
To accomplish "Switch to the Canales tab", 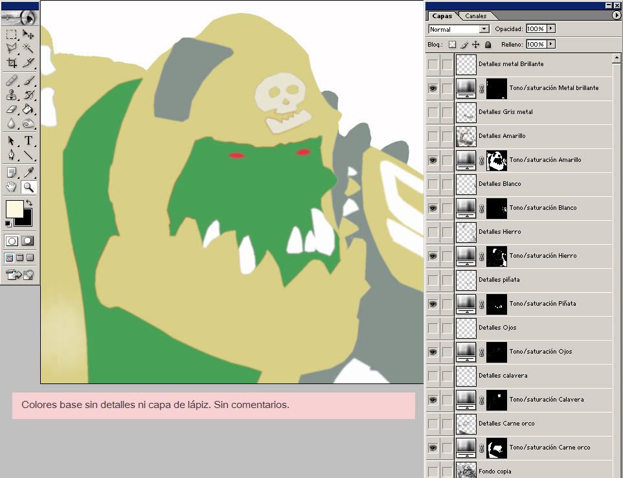I will (x=475, y=16).
